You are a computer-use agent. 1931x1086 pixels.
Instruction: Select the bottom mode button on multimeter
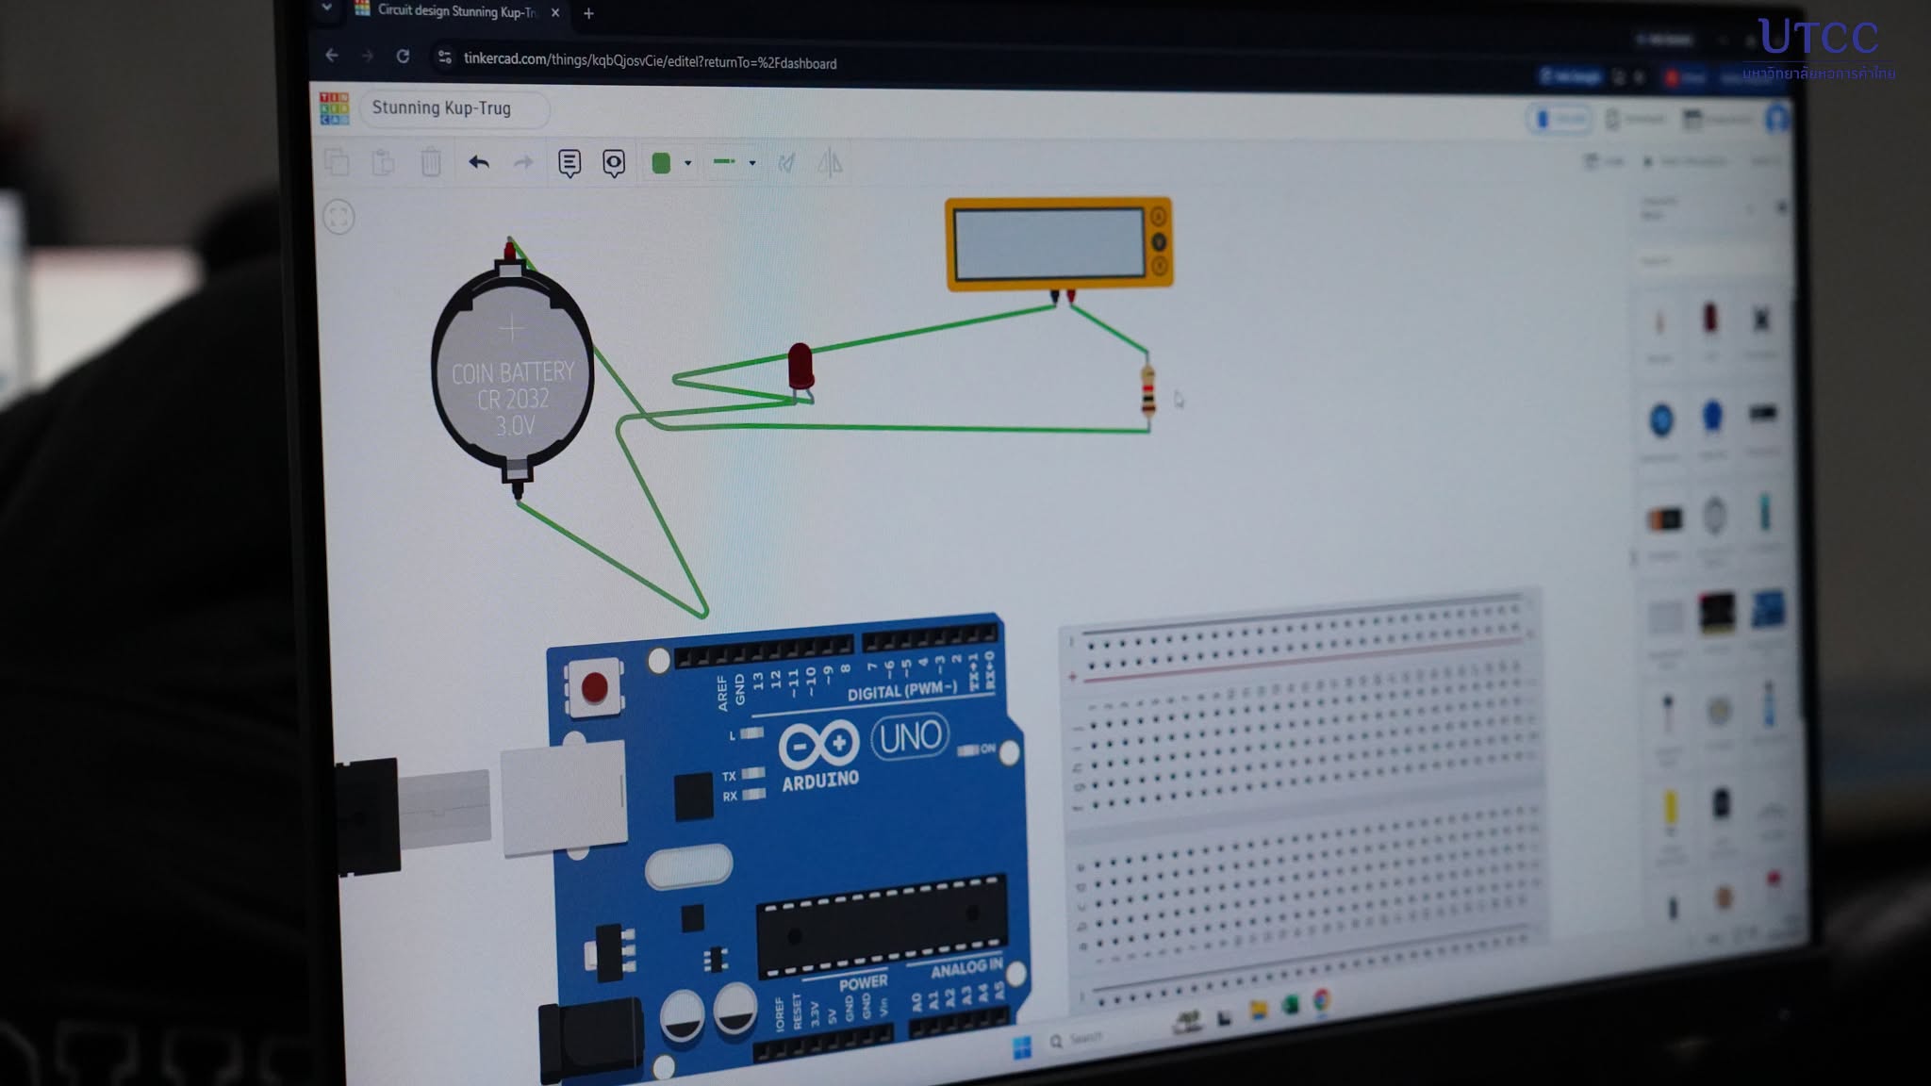coord(1160,267)
